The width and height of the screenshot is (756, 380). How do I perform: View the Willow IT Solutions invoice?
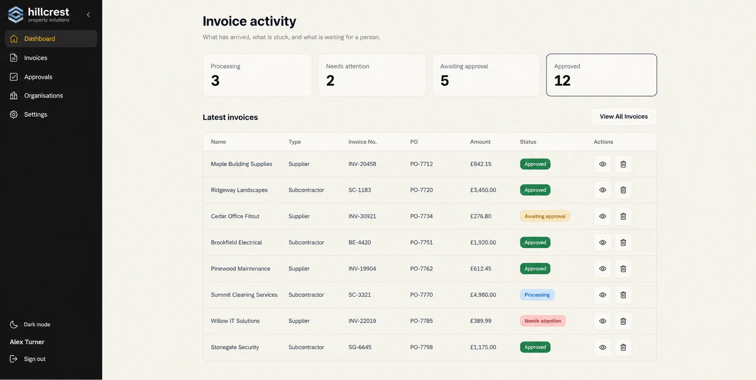pos(603,321)
